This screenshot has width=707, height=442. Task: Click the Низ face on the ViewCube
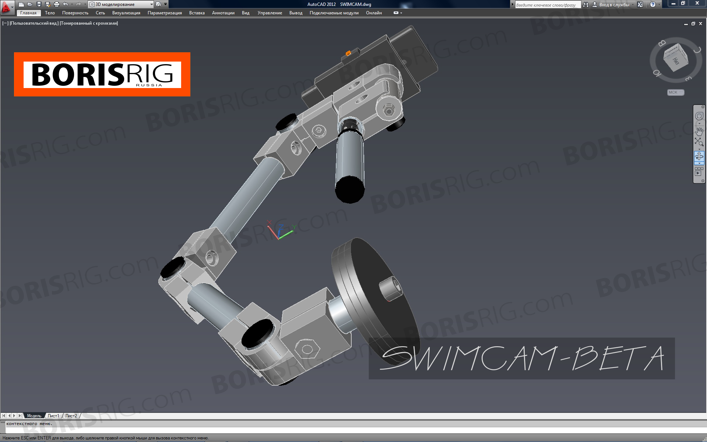pos(676,62)
